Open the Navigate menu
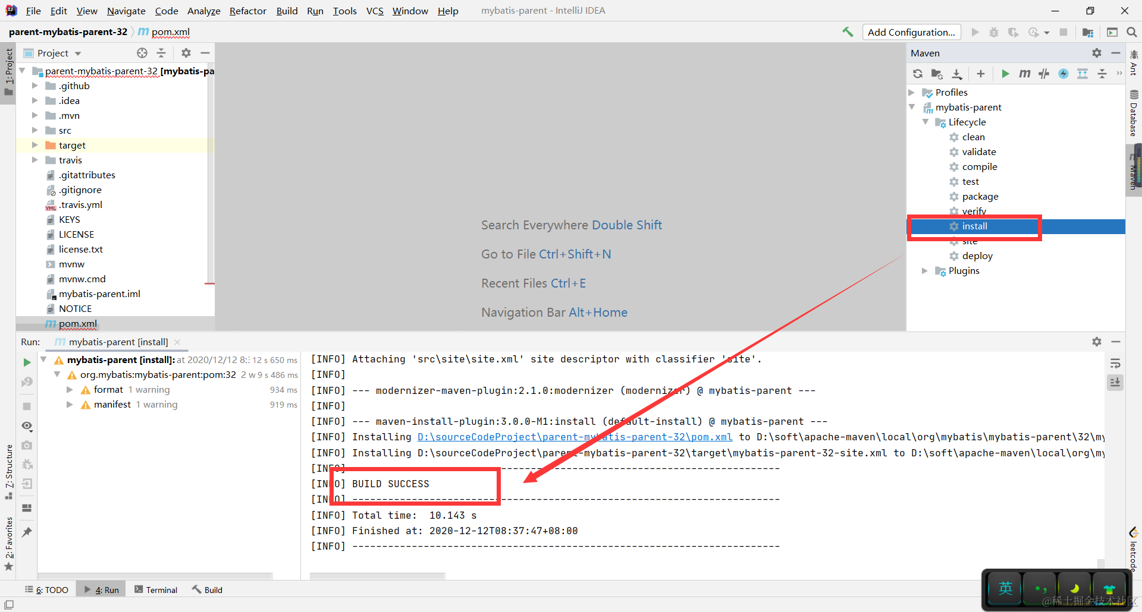 click(x=126, y=11)
